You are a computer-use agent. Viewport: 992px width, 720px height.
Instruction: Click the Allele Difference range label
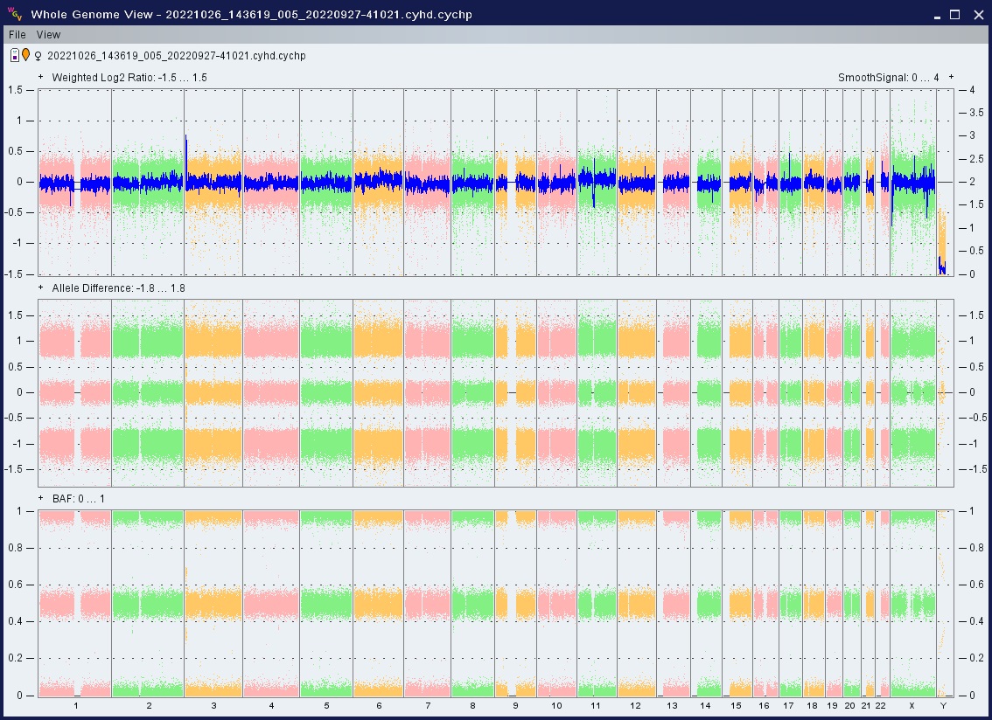[x=118, y=288]
